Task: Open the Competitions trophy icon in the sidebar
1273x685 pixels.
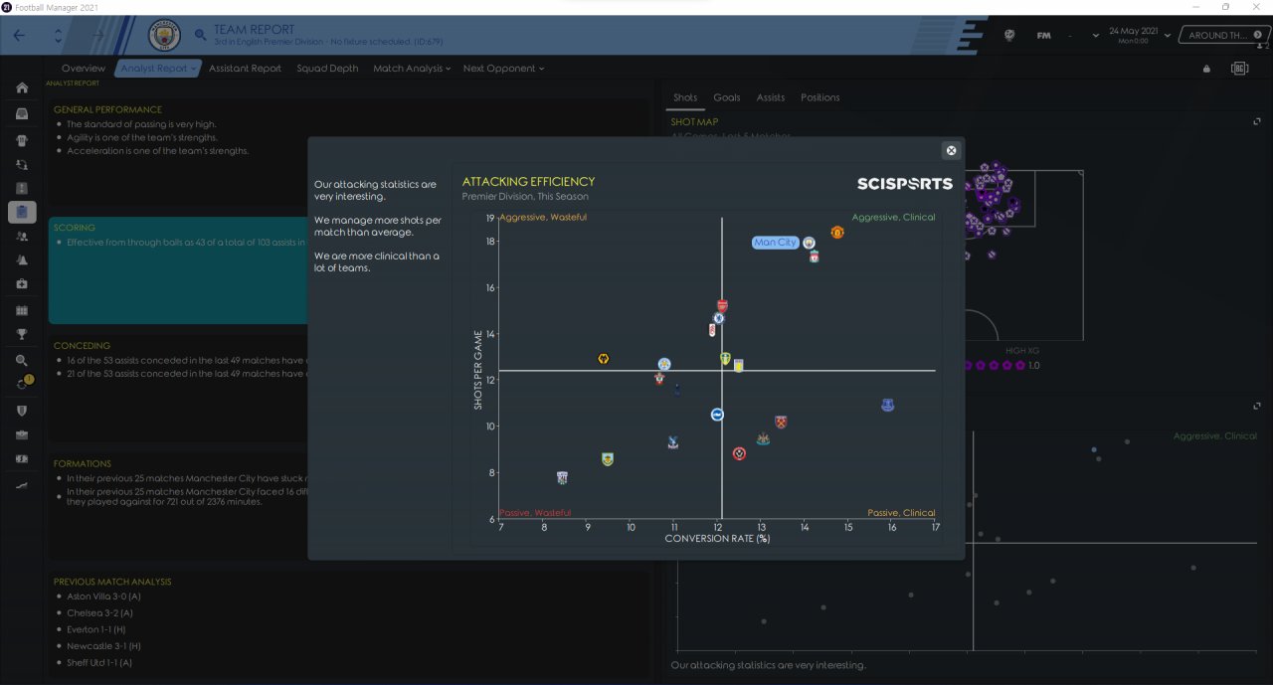Action: [x=22, y=334]
